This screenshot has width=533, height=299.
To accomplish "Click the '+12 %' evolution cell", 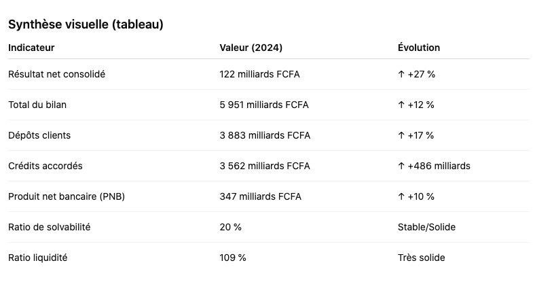I will [x=416, y=105].
